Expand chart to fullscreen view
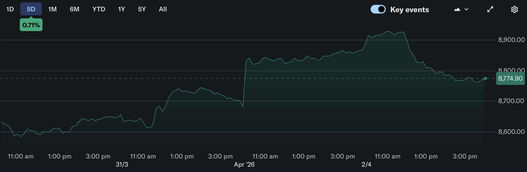 click(x=490, y=9)
